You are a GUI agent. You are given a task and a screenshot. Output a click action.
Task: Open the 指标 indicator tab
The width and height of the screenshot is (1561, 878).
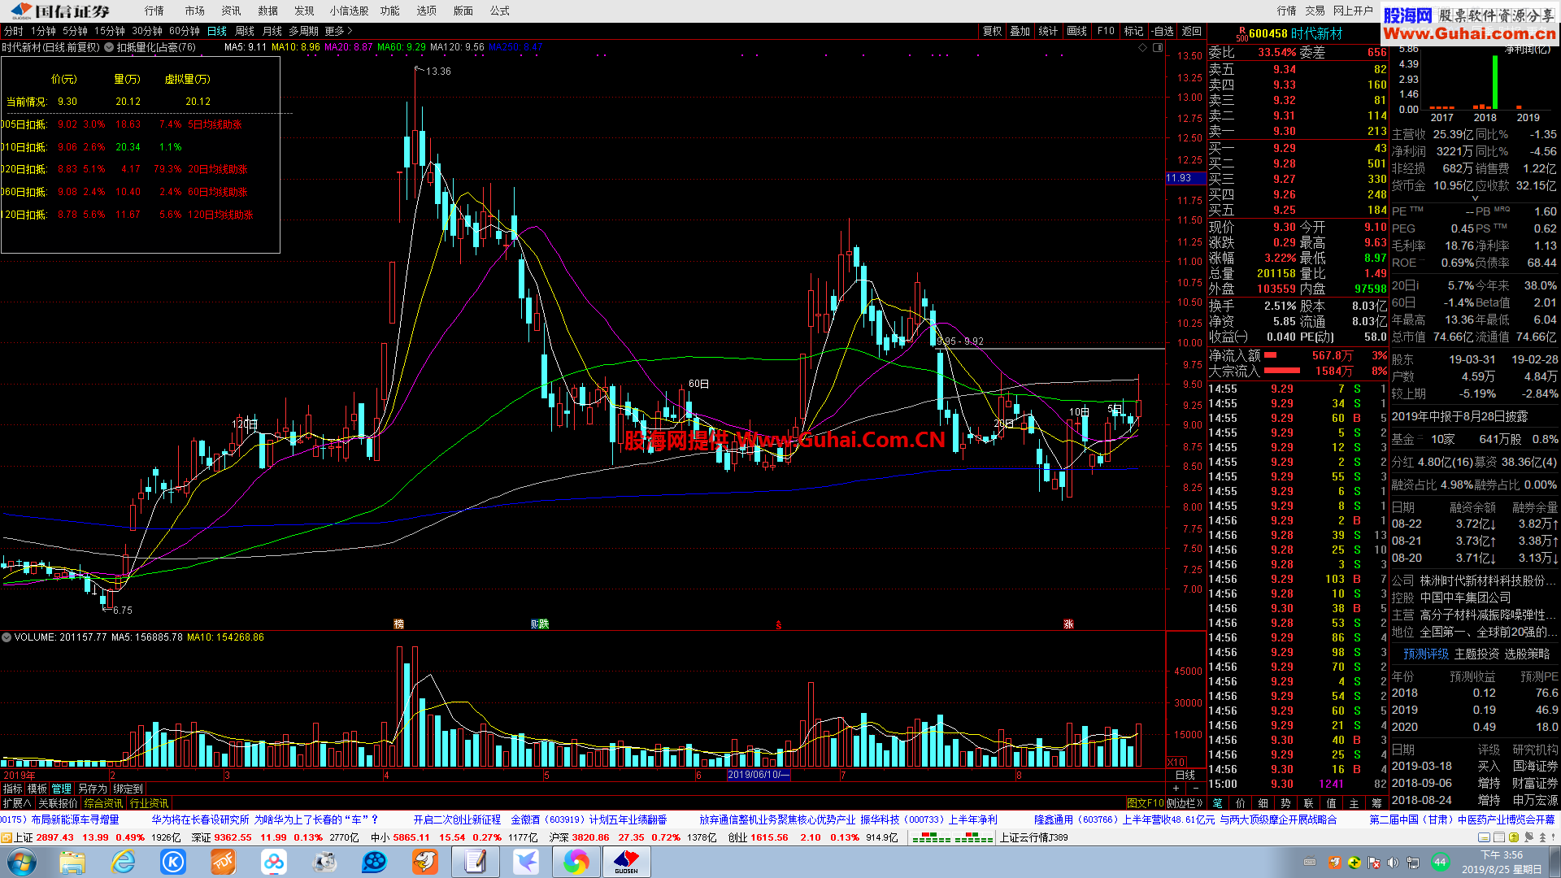pos(13,789)
